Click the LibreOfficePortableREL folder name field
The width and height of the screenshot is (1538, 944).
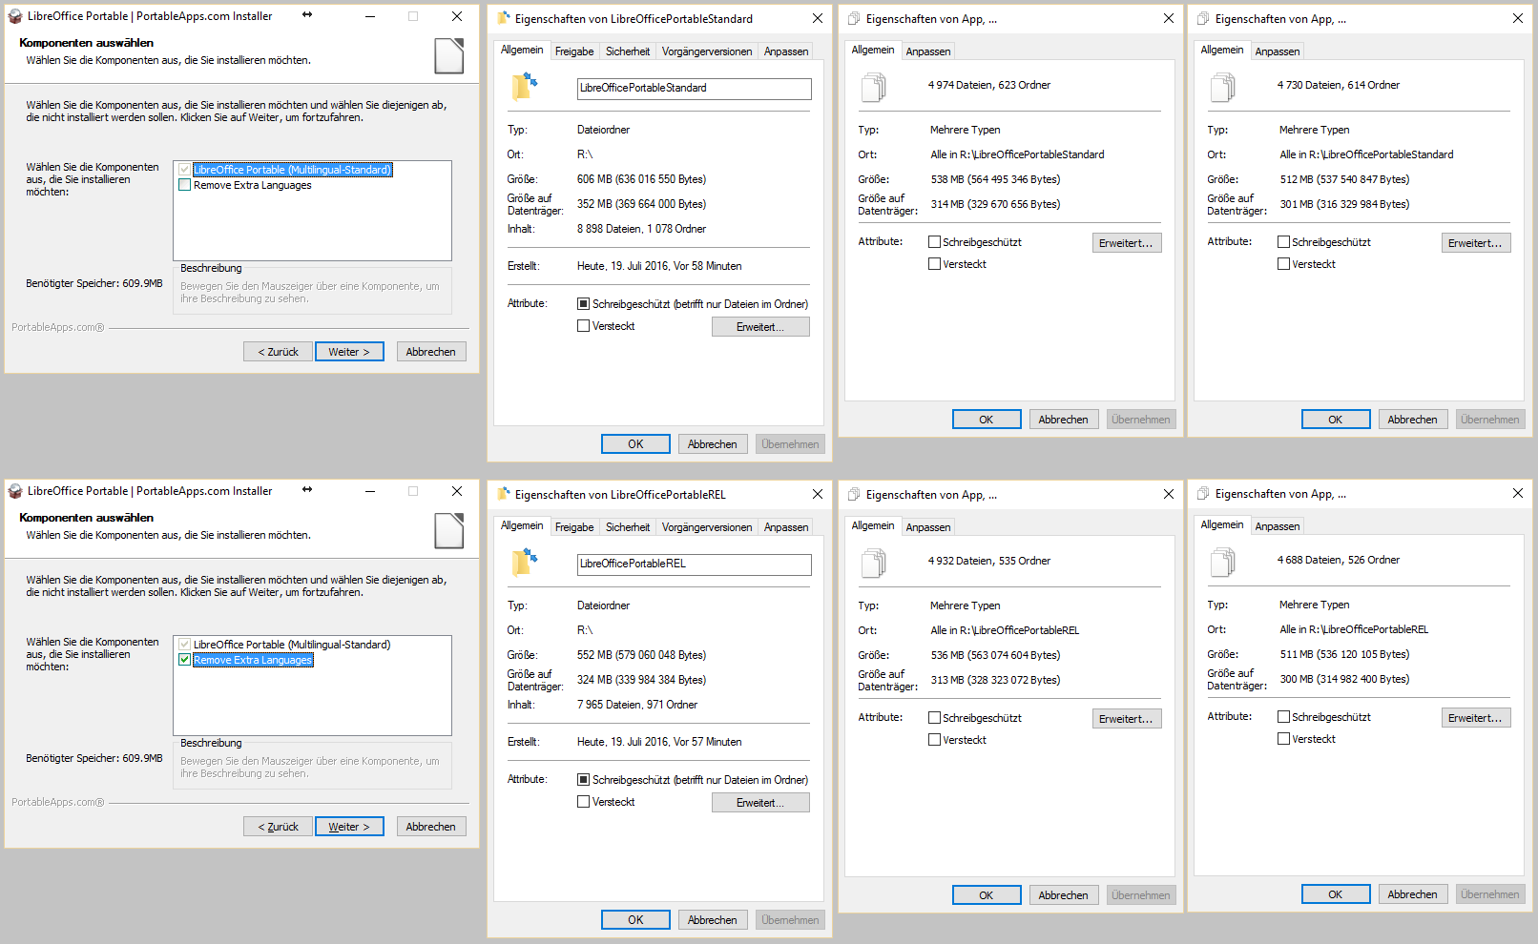(x=695, y=564)
